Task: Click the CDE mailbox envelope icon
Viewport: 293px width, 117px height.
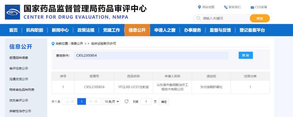Action: pos(252,7)
